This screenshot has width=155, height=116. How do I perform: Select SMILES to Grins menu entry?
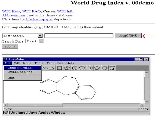[22, 72]
